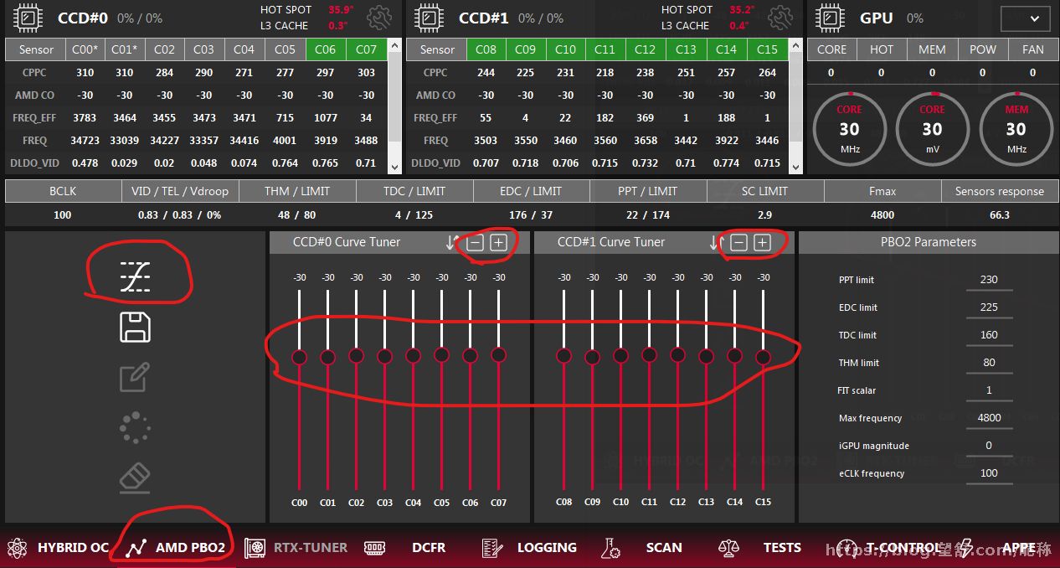The width and height of the screenshot is (1060, 568).
Task: Switch to the LOGGING tab
Action: [529, 548]
